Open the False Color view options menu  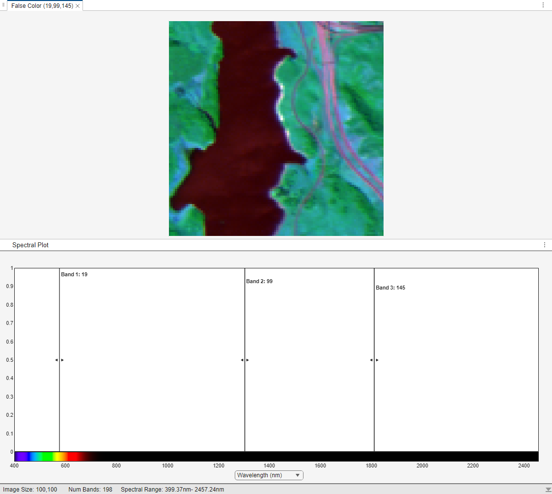click(543, 5)
